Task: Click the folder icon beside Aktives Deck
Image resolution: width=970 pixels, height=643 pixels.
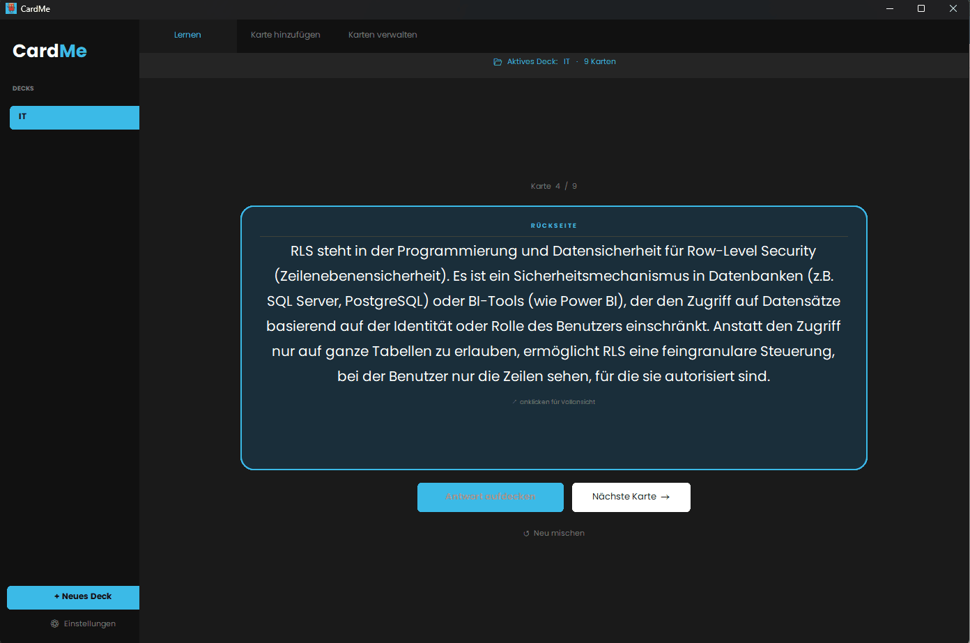Action: 497,61
